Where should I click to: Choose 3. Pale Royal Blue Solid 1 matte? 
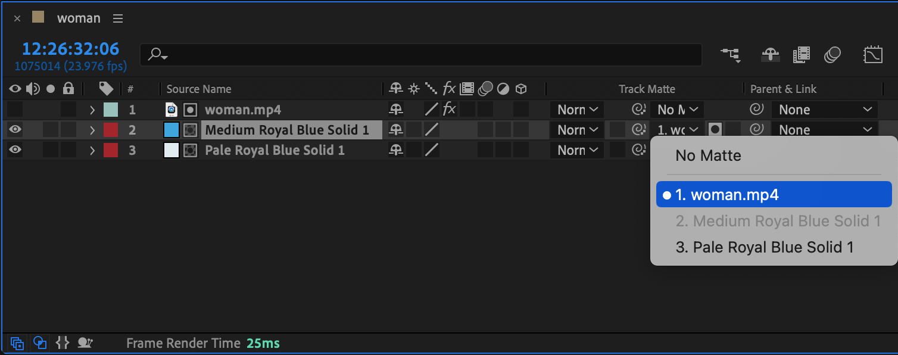(x=764, y=247)
